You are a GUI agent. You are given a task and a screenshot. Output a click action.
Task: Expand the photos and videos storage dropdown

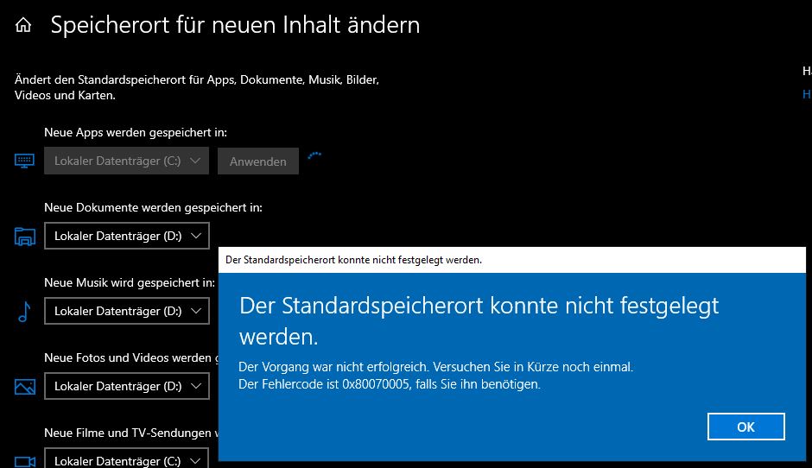pos(126,386)
